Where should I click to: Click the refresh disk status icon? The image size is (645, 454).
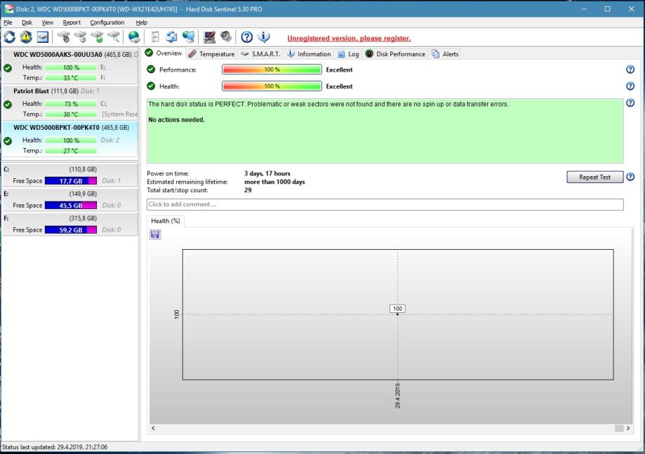(x=9, y=38)
